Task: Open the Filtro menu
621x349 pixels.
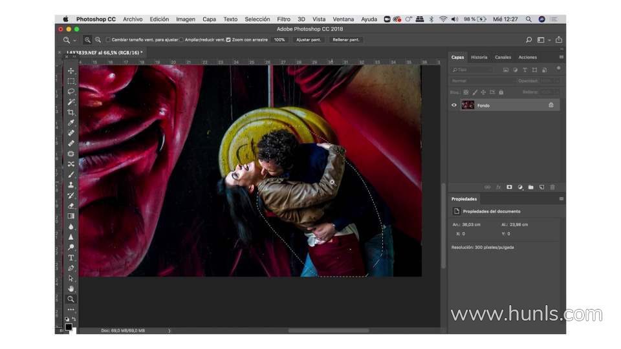Action: 283,19
